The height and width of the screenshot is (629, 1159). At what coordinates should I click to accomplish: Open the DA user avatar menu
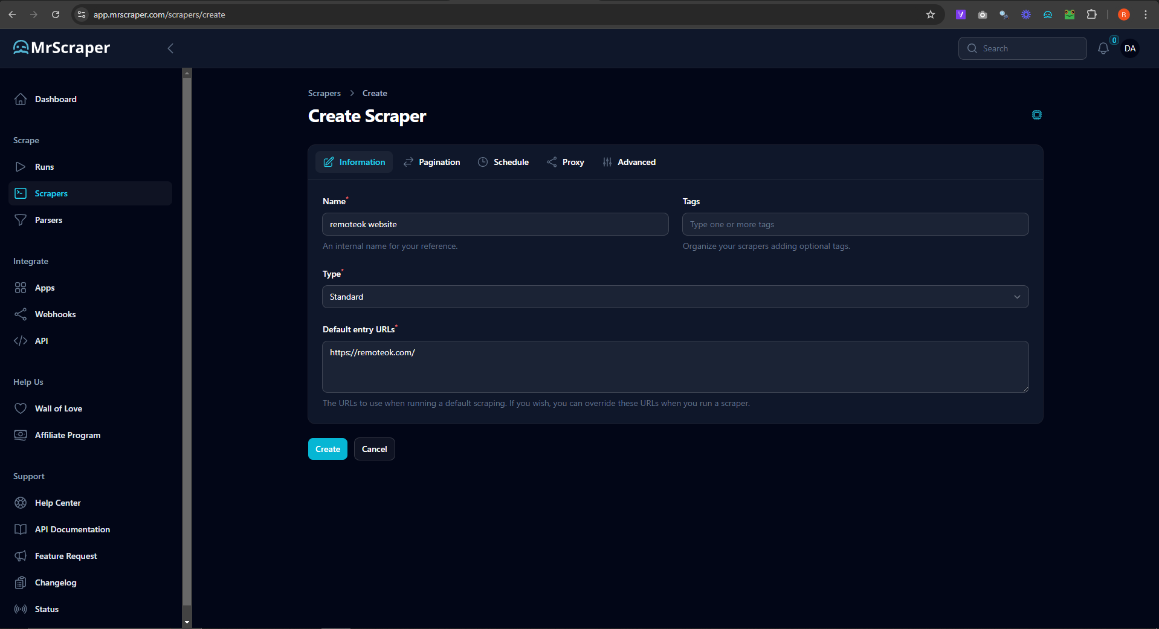click(x=1130, y=48)
